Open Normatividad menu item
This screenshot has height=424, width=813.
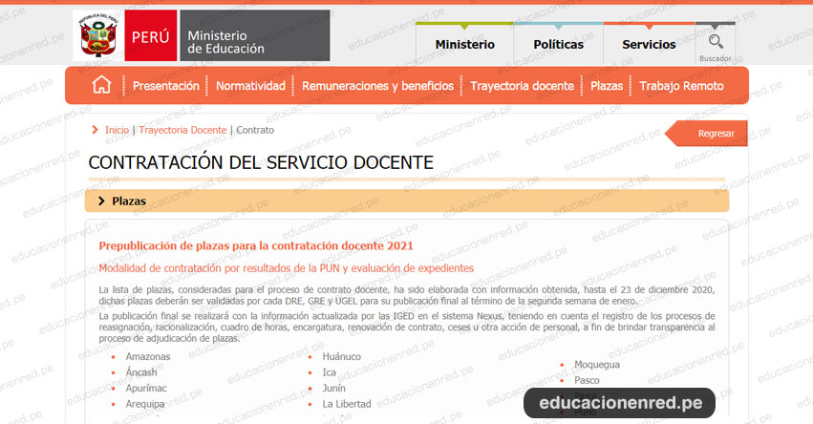(x=250, y=86)
